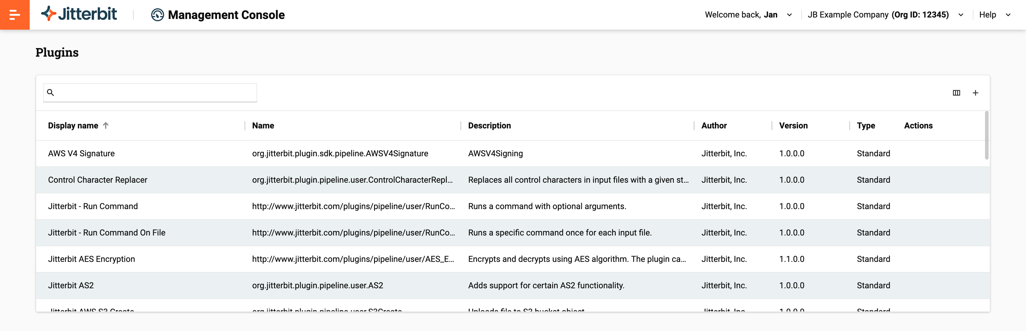The width and height of the screenshot is (1026, 331).
Task: Click the Management Console title
Action: [226, 15]
